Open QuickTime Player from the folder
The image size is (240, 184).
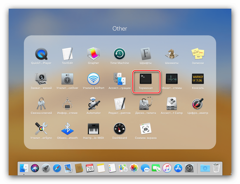(41, 54)
